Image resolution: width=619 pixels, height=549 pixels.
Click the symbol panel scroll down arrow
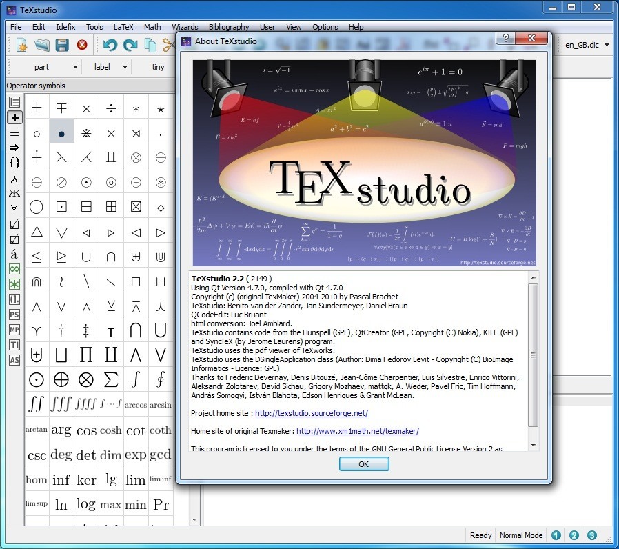click(194, 520)
